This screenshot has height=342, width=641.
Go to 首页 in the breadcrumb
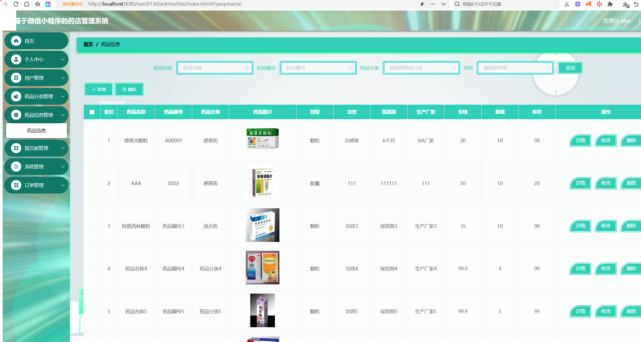88,44
